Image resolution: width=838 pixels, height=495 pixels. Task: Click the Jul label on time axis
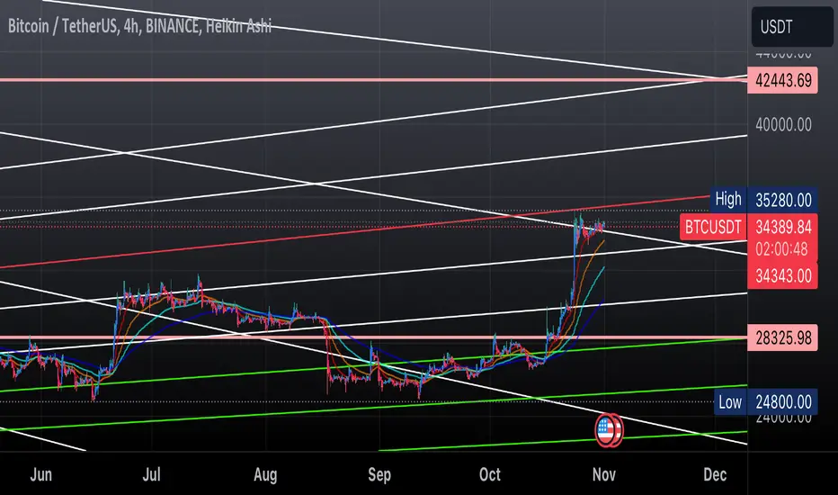pos(152,474)
